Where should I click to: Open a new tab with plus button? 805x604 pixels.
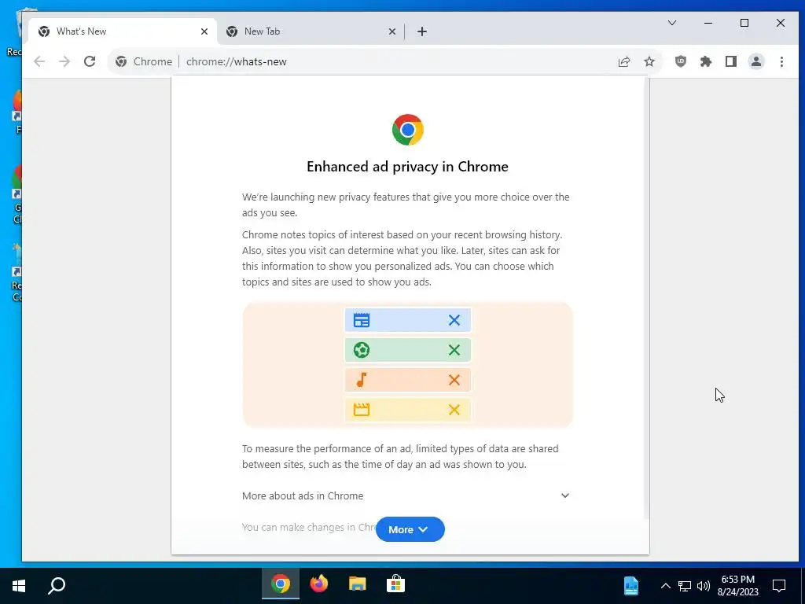click(x=422, y=31)
